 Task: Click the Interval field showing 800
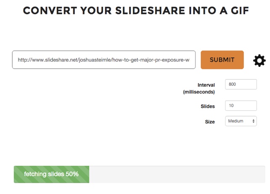[241, 84]
